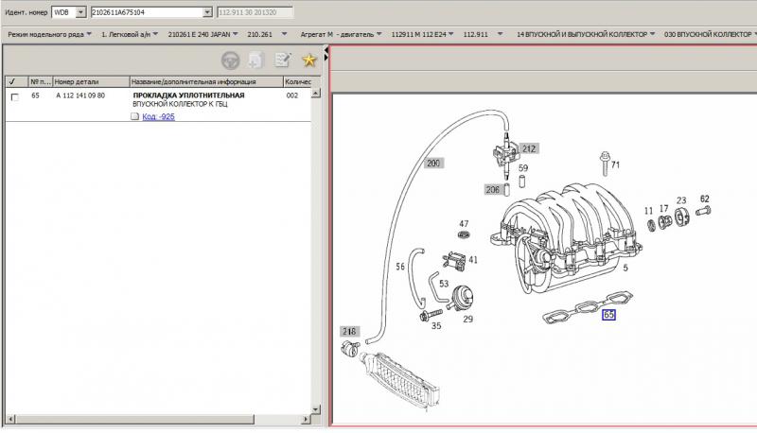Select callout 5 in the diagram
This screenshot has height=433, width=757.
point(625,268)
